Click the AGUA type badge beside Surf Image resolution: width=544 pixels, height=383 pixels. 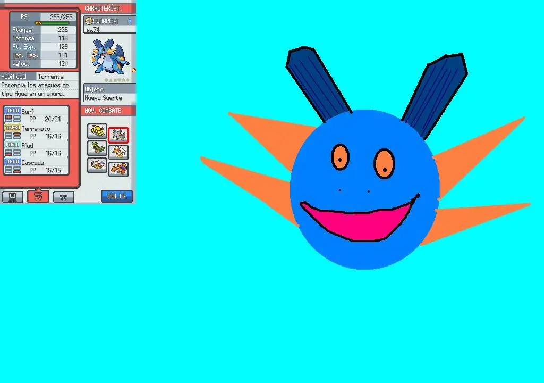(x=13, y=111)
